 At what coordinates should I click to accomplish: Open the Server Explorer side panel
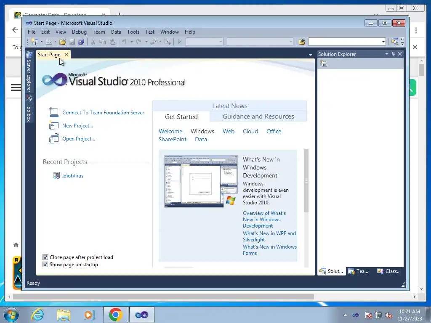(29, 72)
